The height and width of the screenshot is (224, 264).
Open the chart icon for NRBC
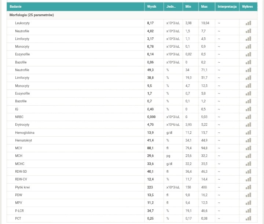[248, 117]
